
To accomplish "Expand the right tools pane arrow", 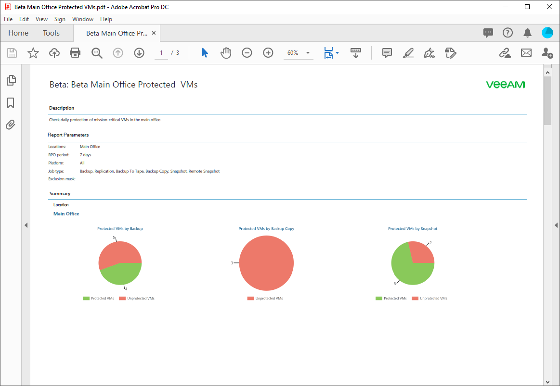I will [556, 225].
